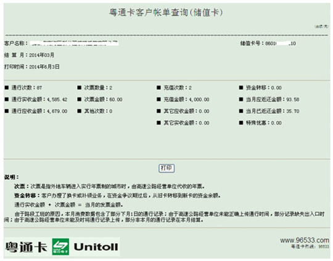Screen dimensions: 333x261
Task: Click the 充值金额 4,000.00 entry
Action: point(183,100)
